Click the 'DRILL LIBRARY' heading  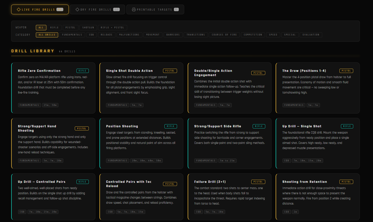[33, 51]
